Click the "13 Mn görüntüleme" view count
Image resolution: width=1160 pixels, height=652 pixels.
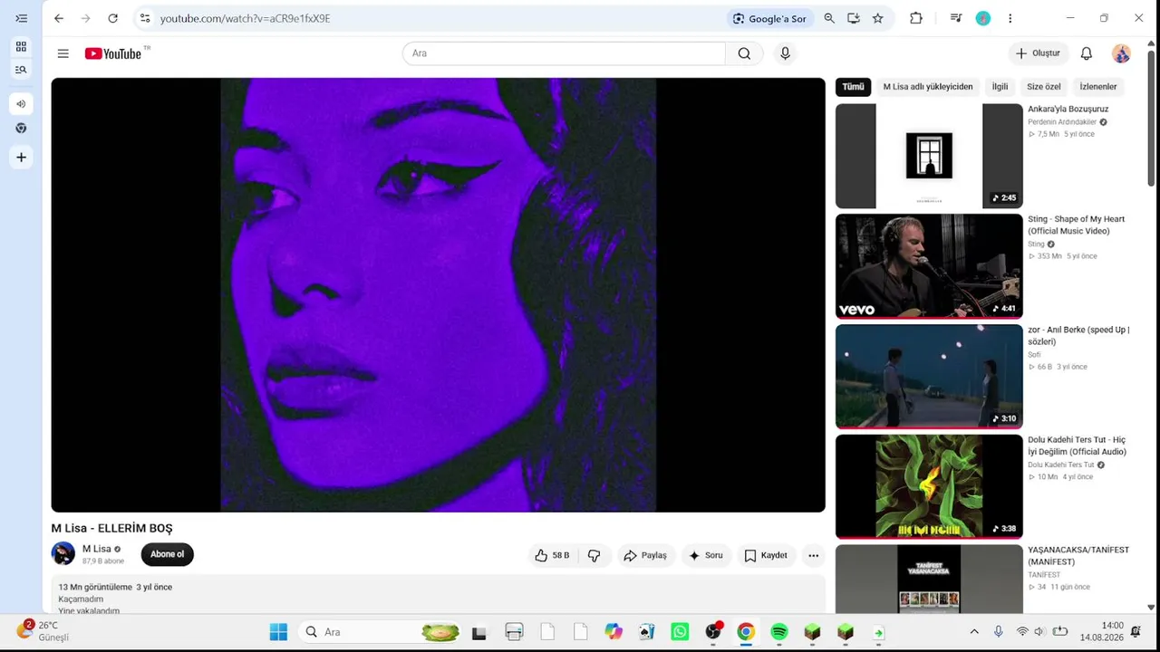coord(95,587)
